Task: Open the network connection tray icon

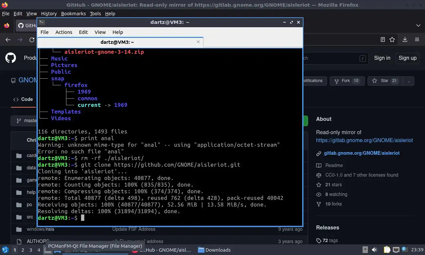Action: 396,250
